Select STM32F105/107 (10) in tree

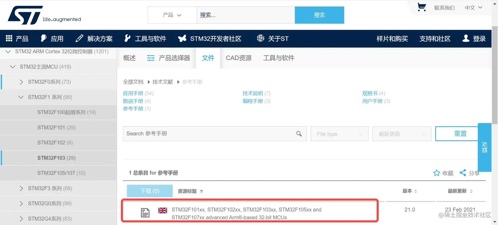click(x=61, y=173)
